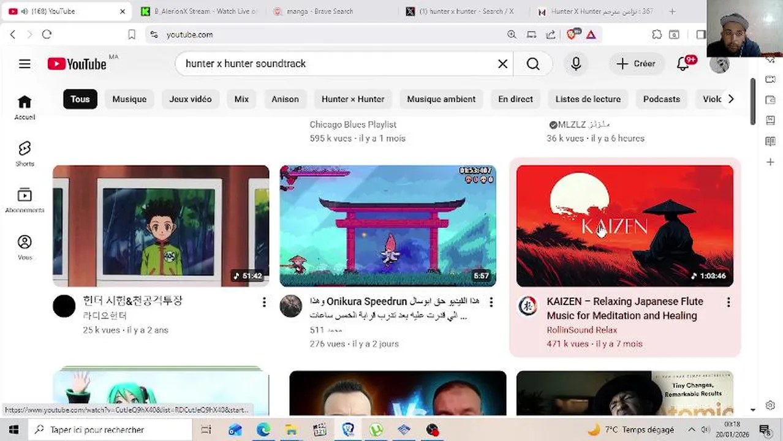This screenshot has height=441, width=783.
Task: Open more options for the KAIZEN video
Action: click(728, 302)
